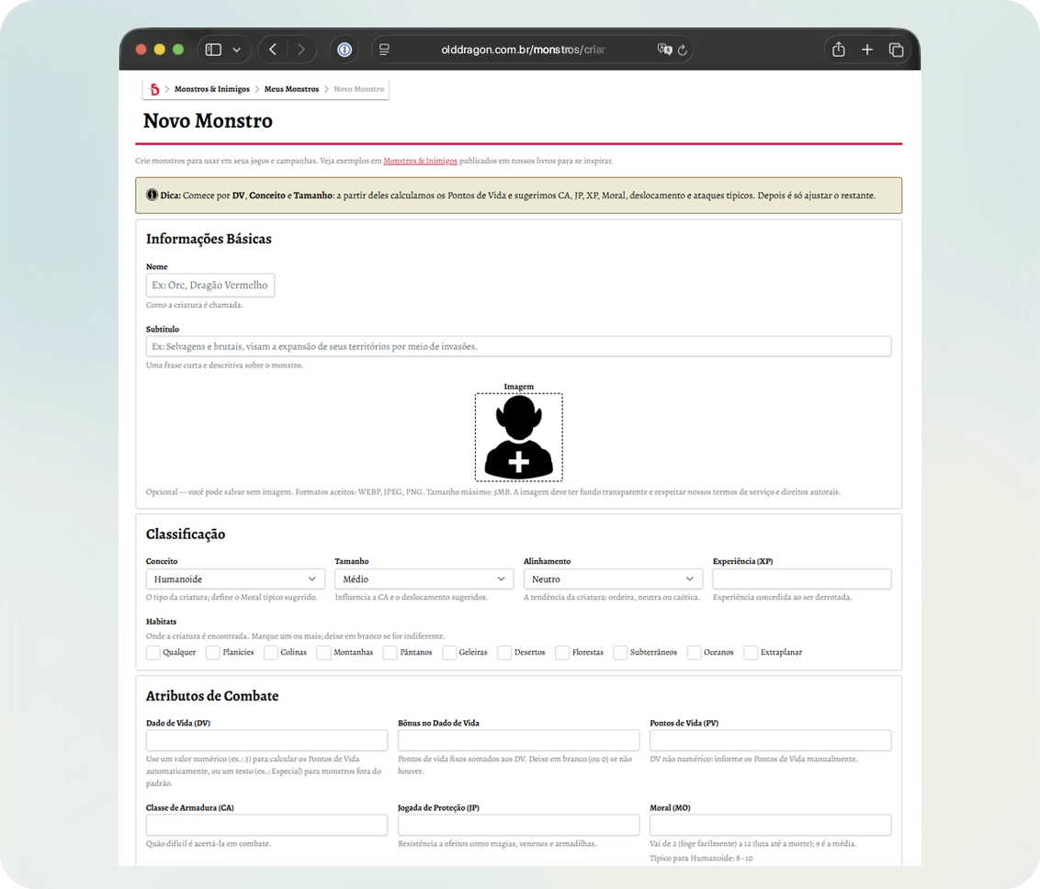Tick the Subterrâneos habitat checkbox
Screen dimensions: 1040x889
pyautogui.click(x=620, y=653)
